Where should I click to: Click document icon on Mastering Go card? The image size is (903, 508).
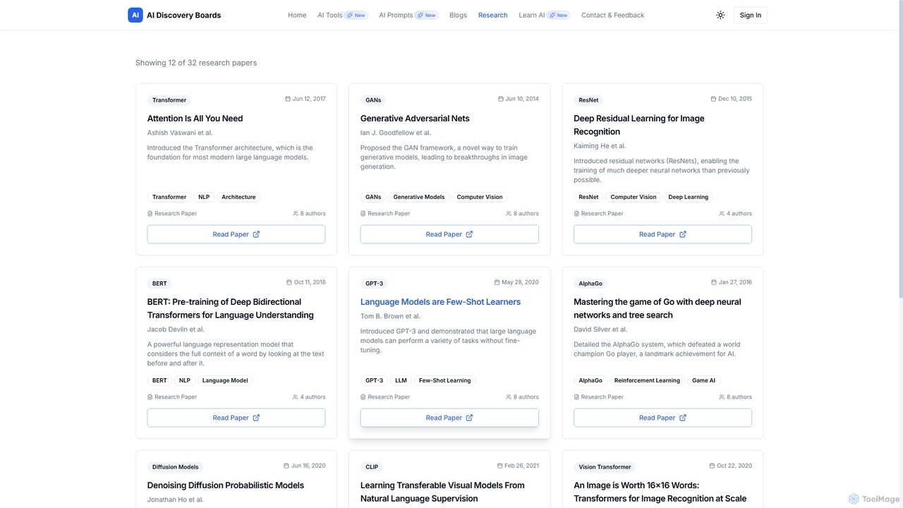click(x=576, y=397)
